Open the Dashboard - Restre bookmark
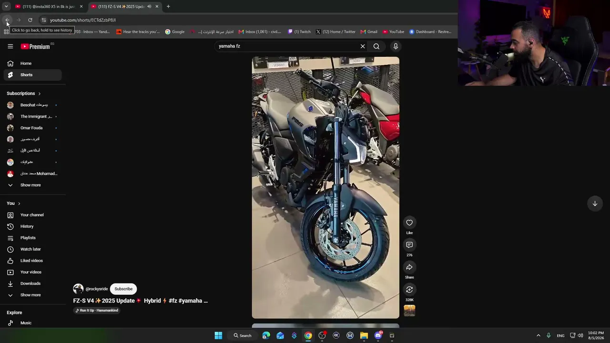This screenshot has width=610, height=343. click(430, 32)
